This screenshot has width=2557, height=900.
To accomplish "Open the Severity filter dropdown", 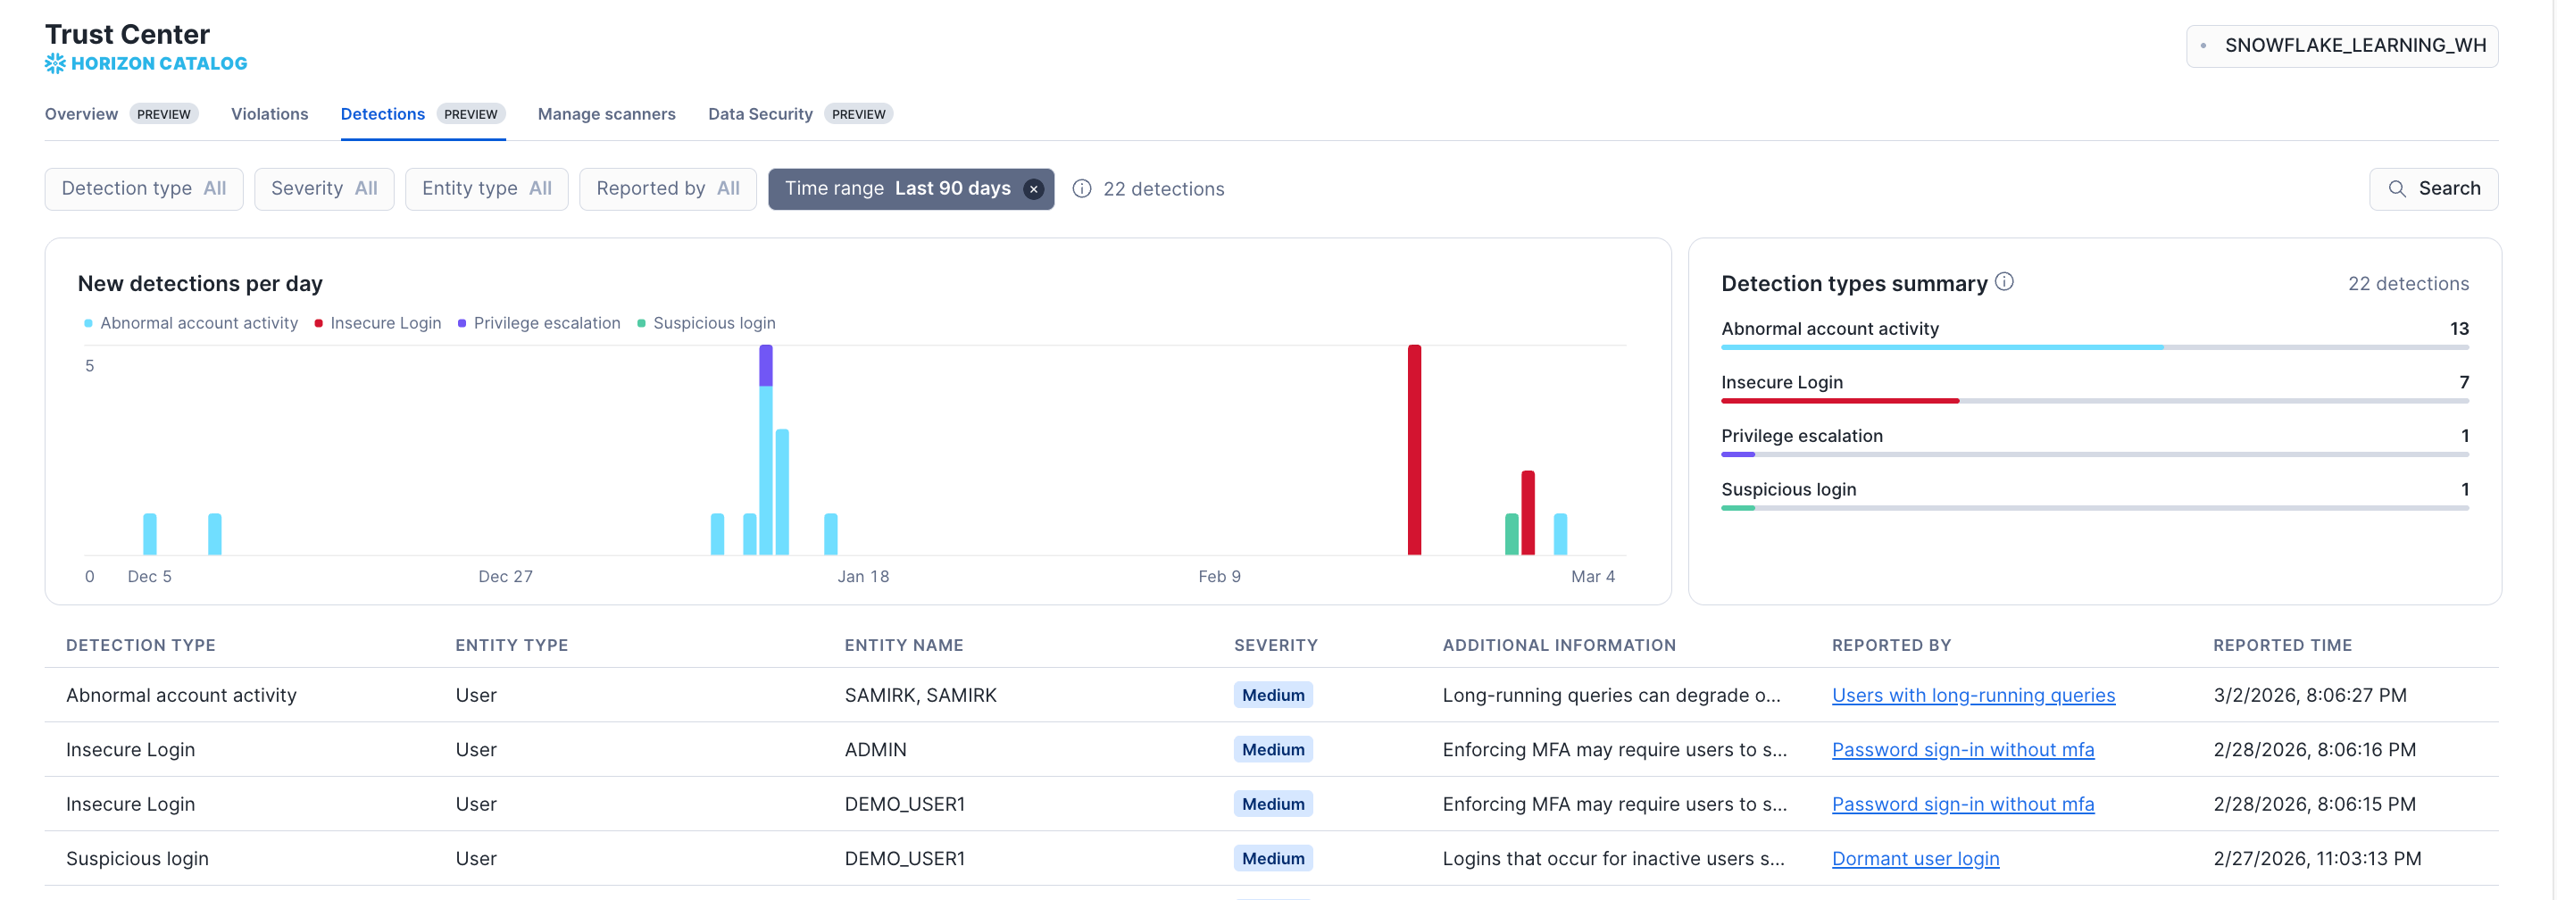I will coord(323,188).
